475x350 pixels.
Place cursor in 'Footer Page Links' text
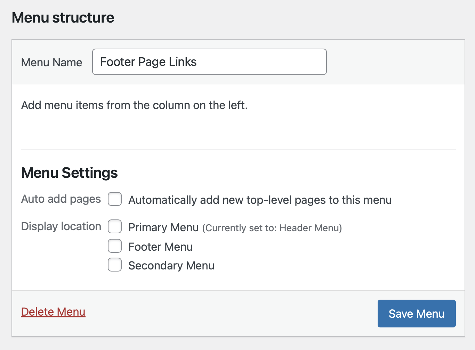(x=148, y=62)
